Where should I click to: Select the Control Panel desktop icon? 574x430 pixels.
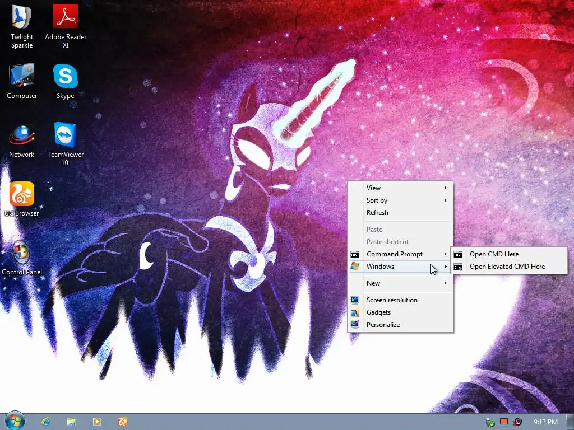click(x=22, y=258)
